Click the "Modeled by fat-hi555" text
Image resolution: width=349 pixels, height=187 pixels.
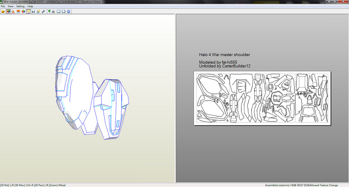coord(218,62)
